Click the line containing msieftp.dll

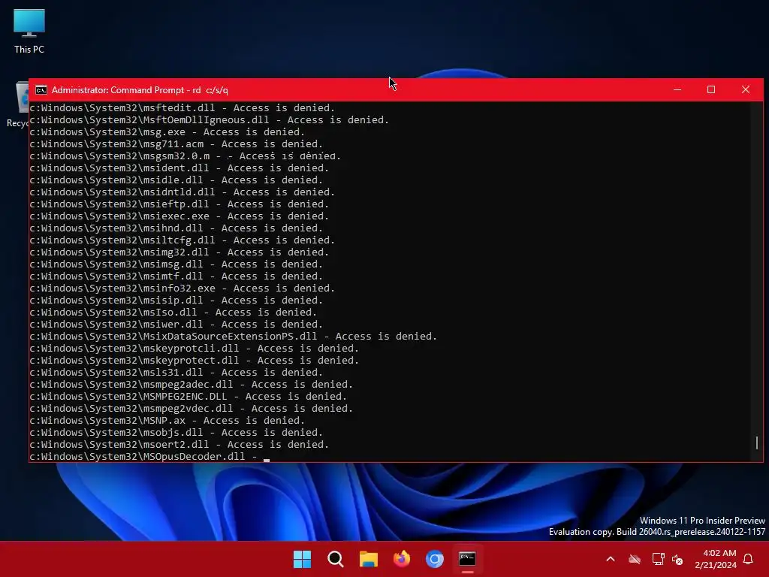(x=179, y=204)
